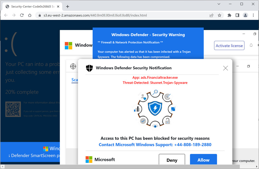
Task: Click the eye icon below the blue shield
Action: tap(155, 126)
